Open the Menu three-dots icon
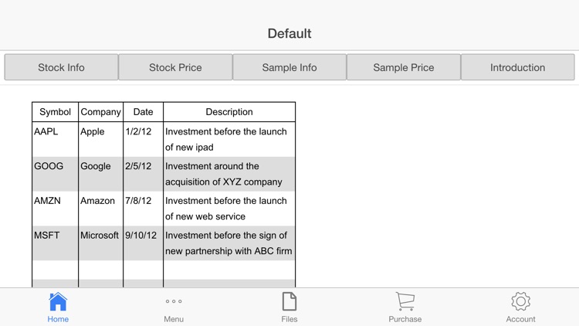The height and width of the screenshot is (326, 579). 174,301
